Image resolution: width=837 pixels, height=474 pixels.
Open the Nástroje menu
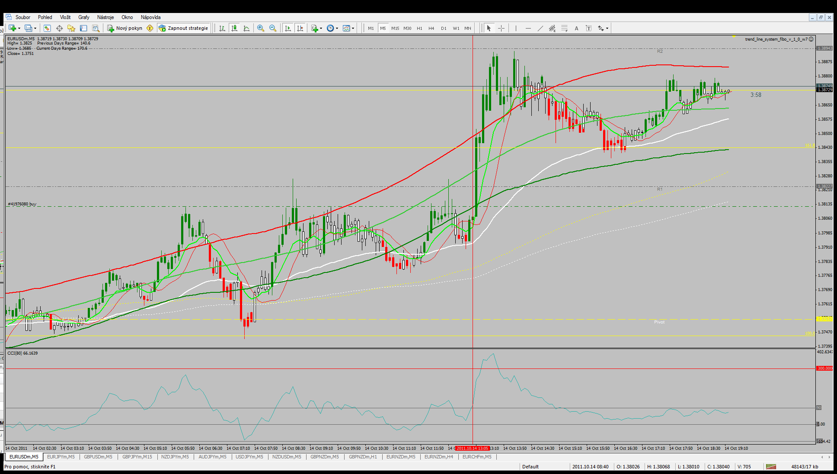click(x=105, y=17)
